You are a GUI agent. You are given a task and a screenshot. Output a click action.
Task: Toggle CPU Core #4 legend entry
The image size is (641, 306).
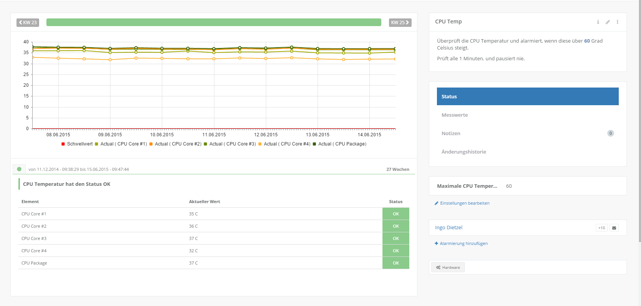coord(284,144)
